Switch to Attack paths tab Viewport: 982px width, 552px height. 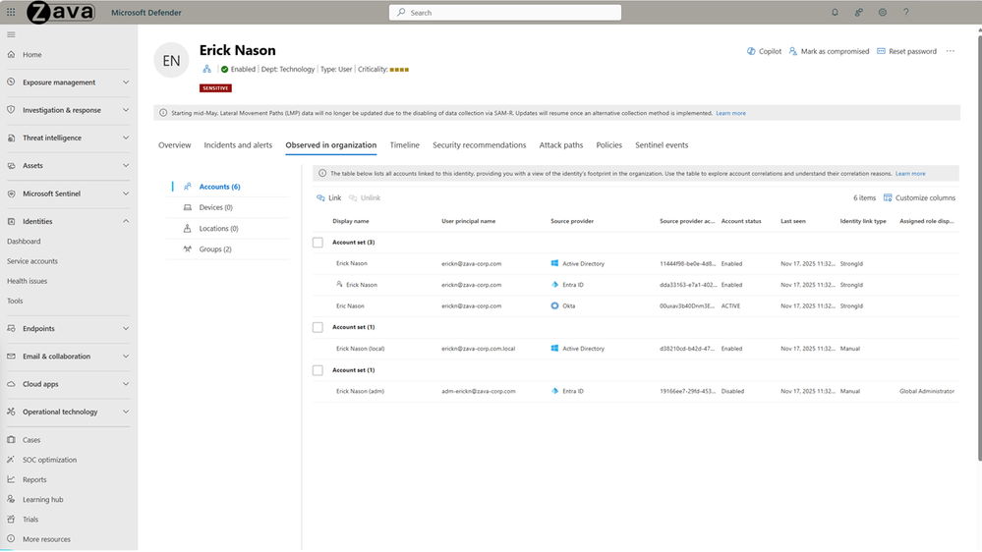(x=561, y=145)
